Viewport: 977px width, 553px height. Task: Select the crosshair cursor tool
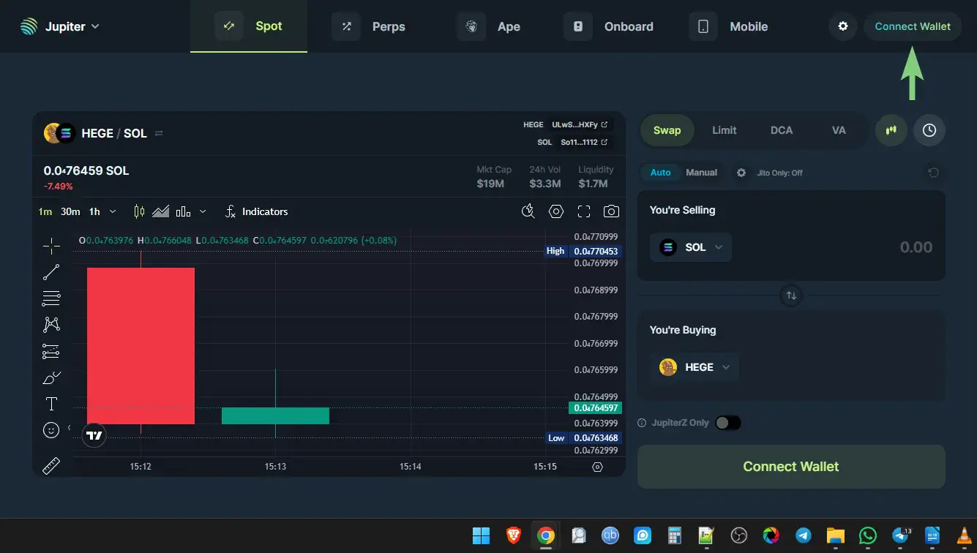(51, 246)
